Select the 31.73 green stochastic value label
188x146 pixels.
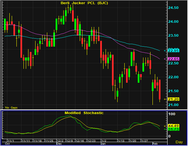click(174, 129)
